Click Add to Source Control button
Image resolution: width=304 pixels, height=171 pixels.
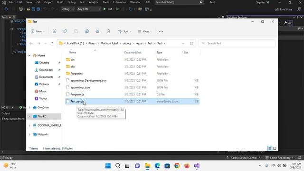point(244,158)
